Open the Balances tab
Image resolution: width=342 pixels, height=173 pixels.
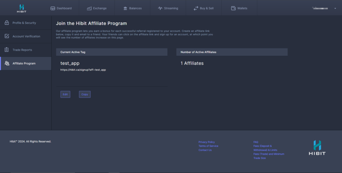(132, 8)
